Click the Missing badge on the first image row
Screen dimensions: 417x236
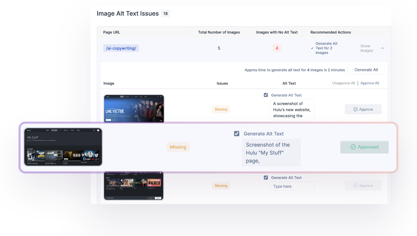(221, 109)
